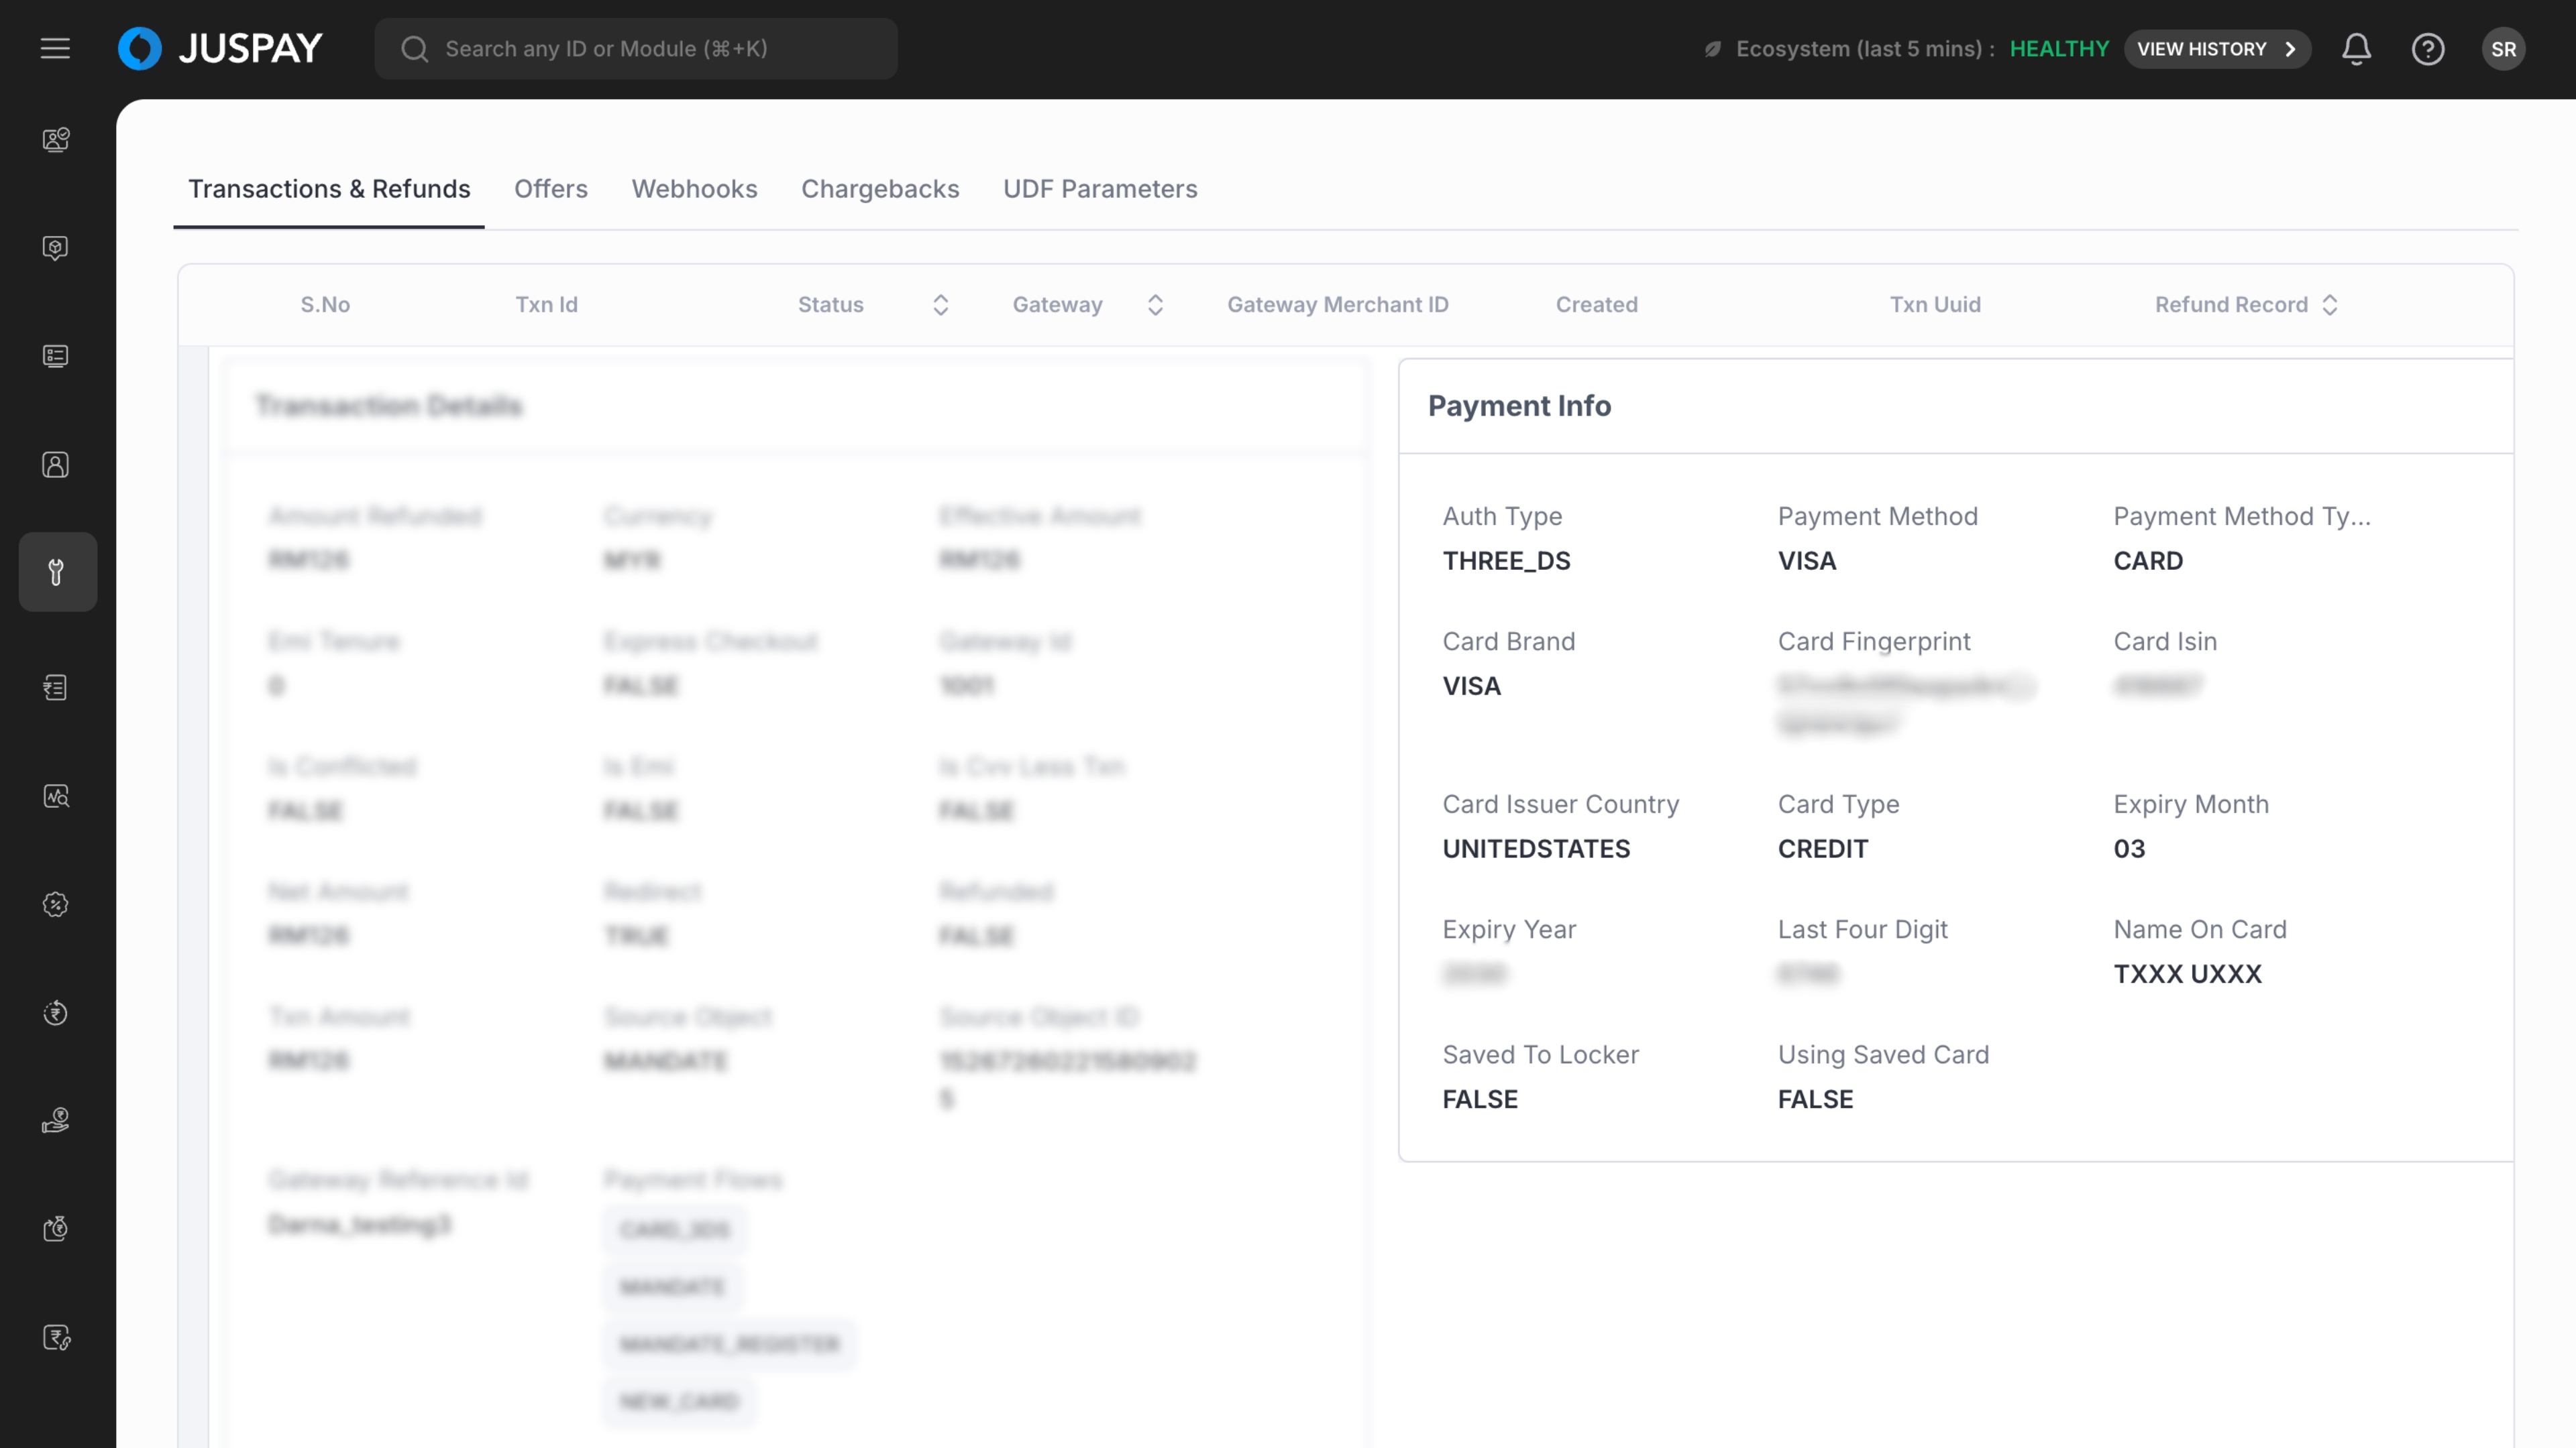Select the wrench tool sidebar icon
The width and height of the screenshot is (2576, 1448).
pos(57,572)
